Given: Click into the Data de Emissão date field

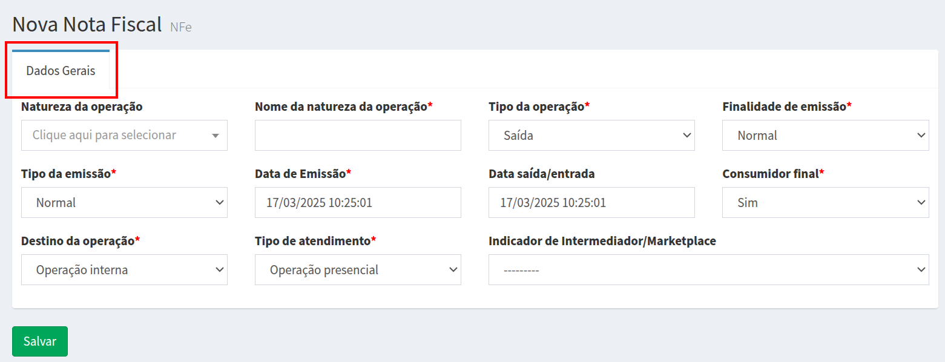Looking at the screenshot, I should 358,202.
